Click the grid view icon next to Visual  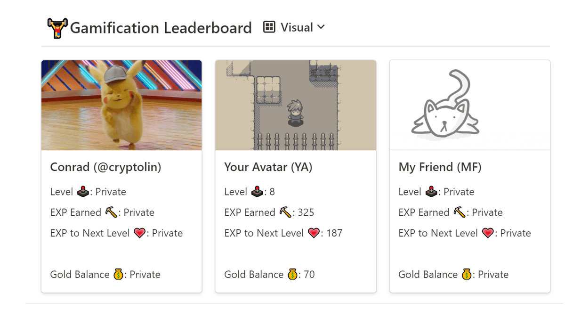click(269, 27)
